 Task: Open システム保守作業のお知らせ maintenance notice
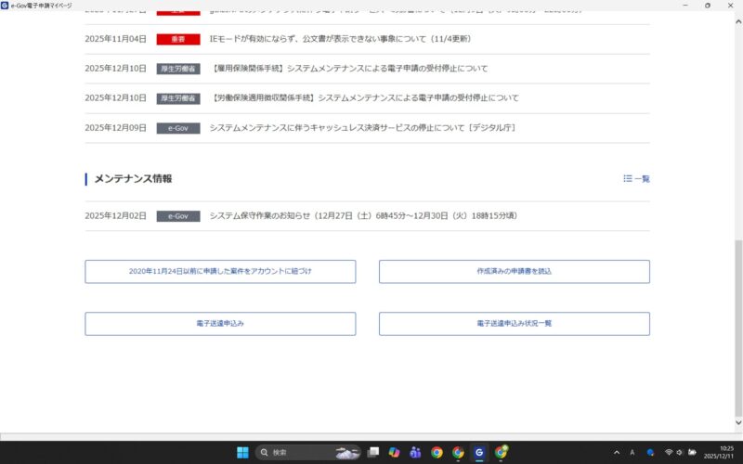[x=363, y=216]
